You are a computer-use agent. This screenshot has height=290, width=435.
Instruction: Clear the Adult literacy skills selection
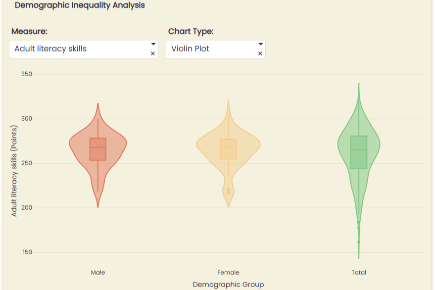[x=152, y=53]
